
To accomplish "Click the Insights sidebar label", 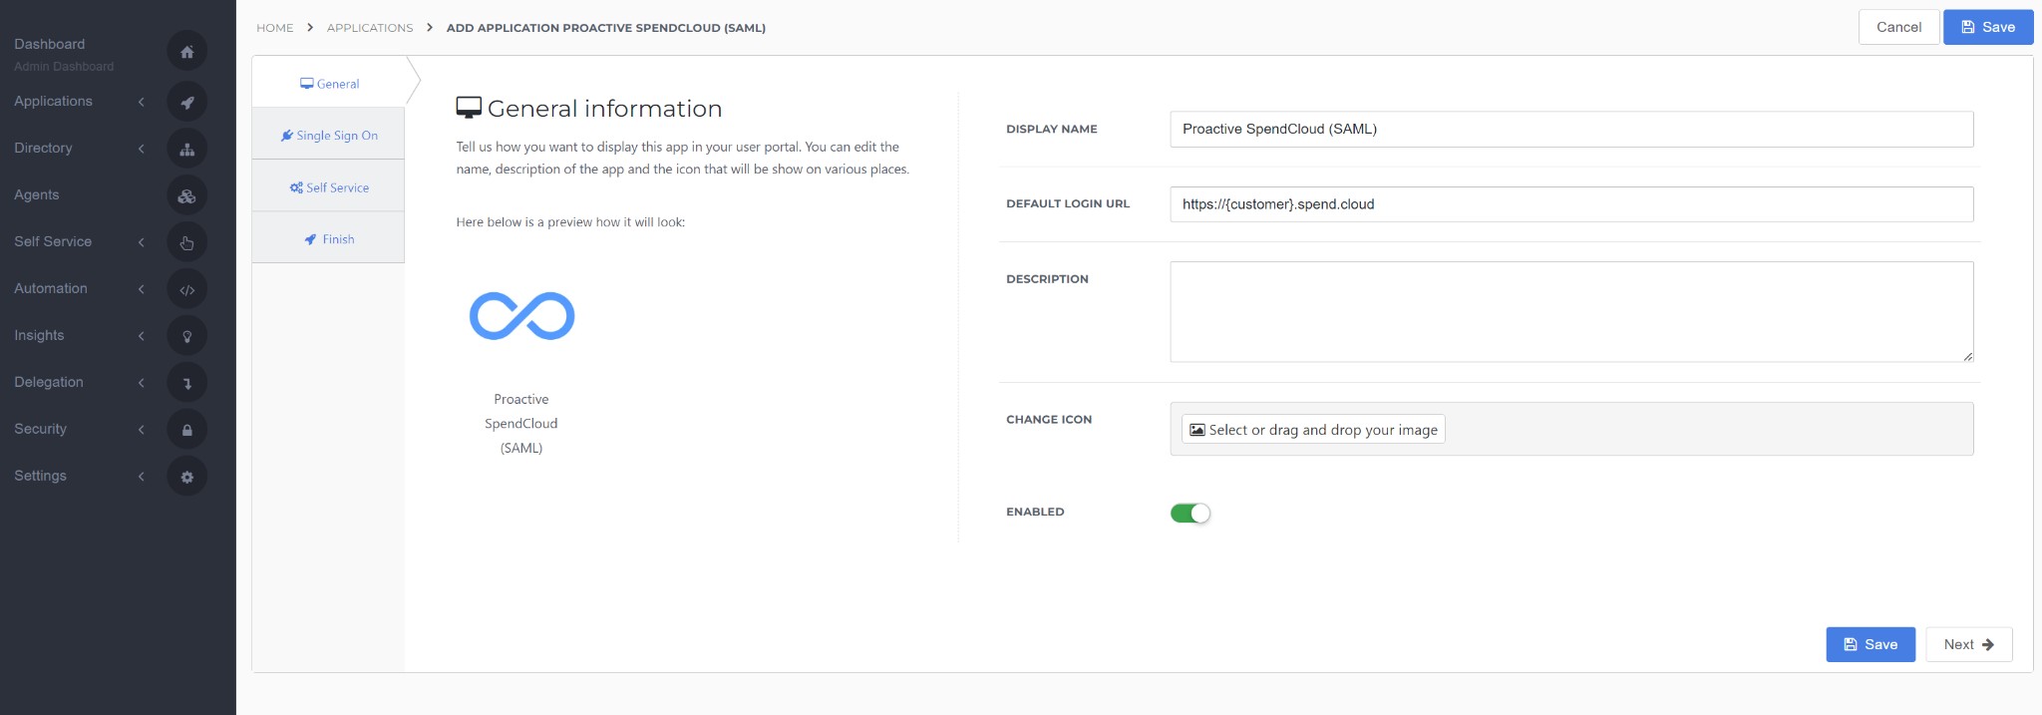I will point(39,335).
